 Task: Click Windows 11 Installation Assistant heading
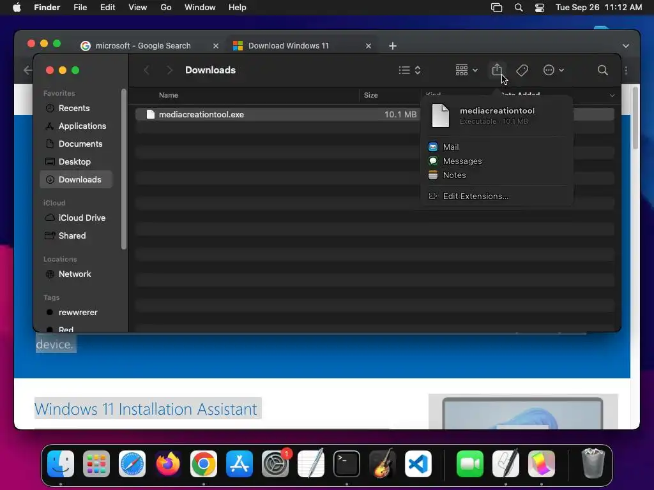146,409
